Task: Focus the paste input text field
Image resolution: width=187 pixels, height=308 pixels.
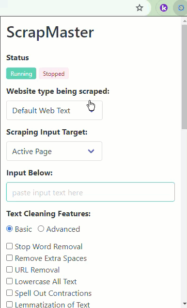Action: click(91, 192)
